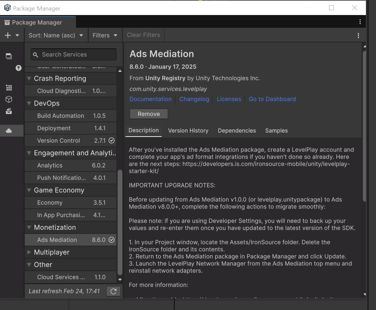Switch to the Description tab
The height and width of the screenshot is (310, 376).
(x=143, y=130)
